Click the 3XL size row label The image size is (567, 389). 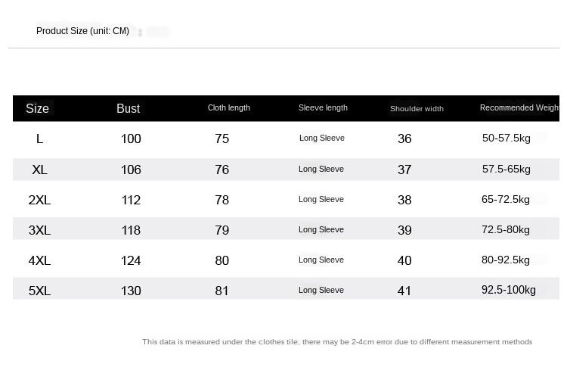click(39, 230)
